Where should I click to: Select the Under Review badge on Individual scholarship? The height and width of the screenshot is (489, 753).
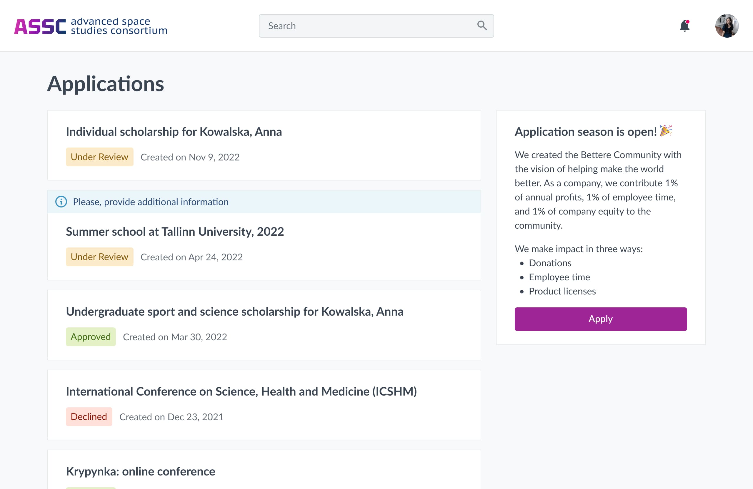(x=99, y=157)
